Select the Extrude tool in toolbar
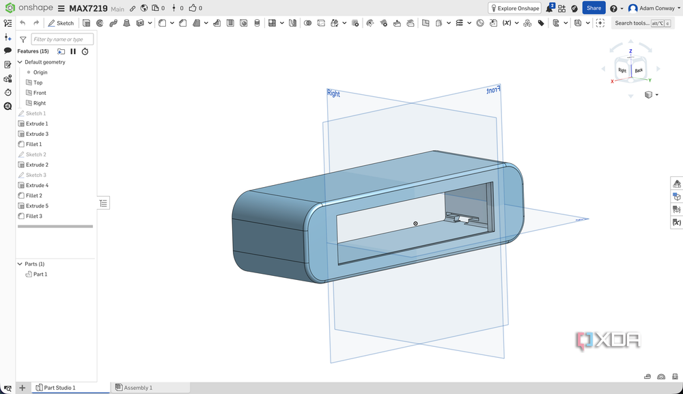This screenshot has height=394, width=683. tap(86, 23)
